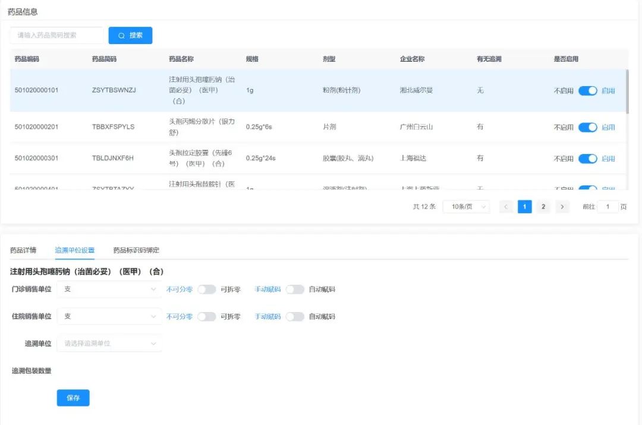The width and height of the screenshot is (642, 425).
Task: Click the 是否启用 column header
Action: pos(567,59)
